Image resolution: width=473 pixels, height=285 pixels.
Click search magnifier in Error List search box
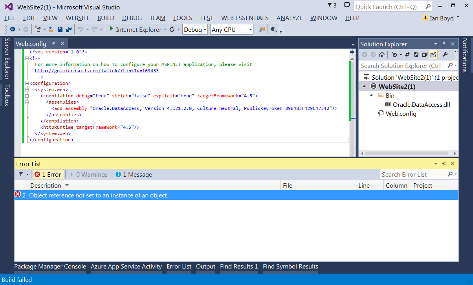point(450,174)
